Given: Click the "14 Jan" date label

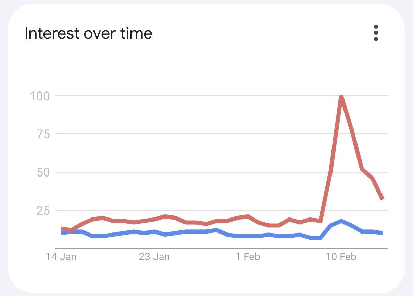Looking at the screenshot, I should 61,257.
